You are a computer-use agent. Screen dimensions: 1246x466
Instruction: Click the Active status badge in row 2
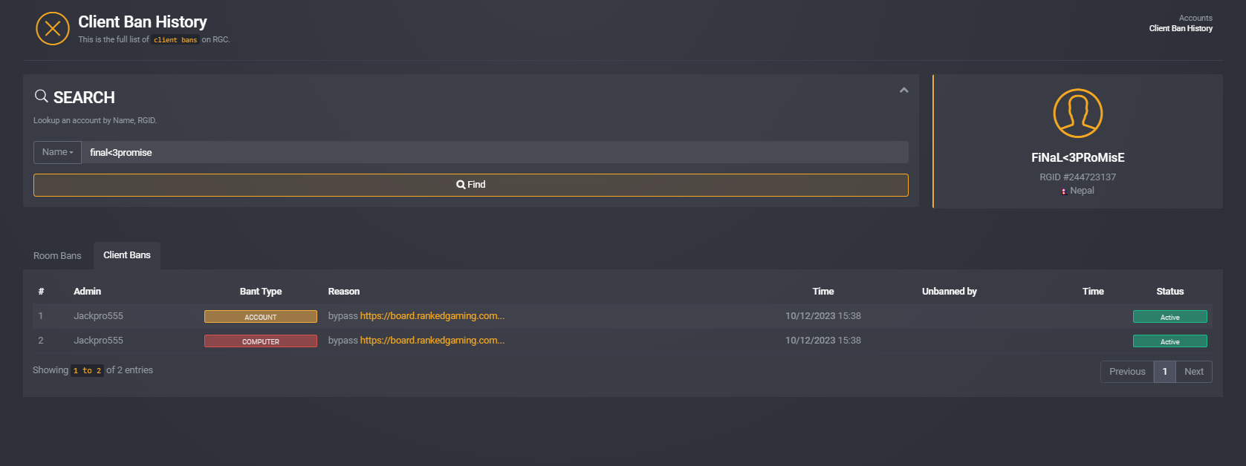[x=1169, y=341]
